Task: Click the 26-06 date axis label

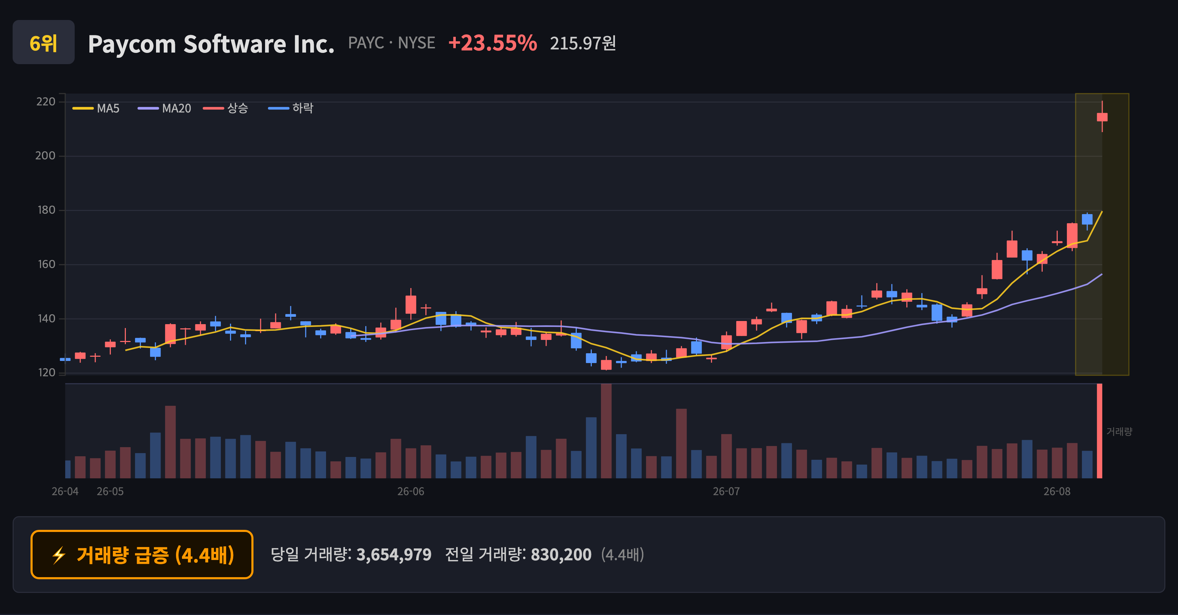Action: pyautogui.click(x=411, y=492)
